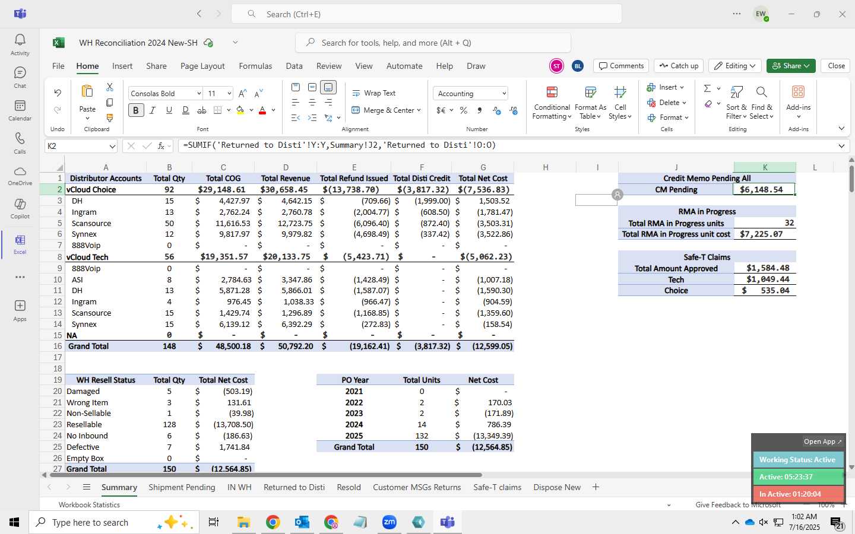Apply Top Align to the cell

pyautogui.click(x=296, y=87)
